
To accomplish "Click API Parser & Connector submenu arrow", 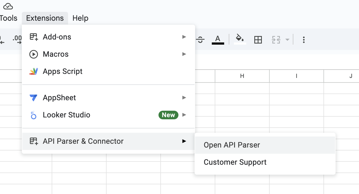I will pos(184,141).
